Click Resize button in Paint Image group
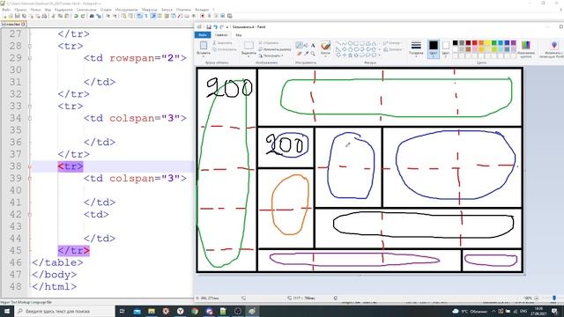 [x=275, y=49]
